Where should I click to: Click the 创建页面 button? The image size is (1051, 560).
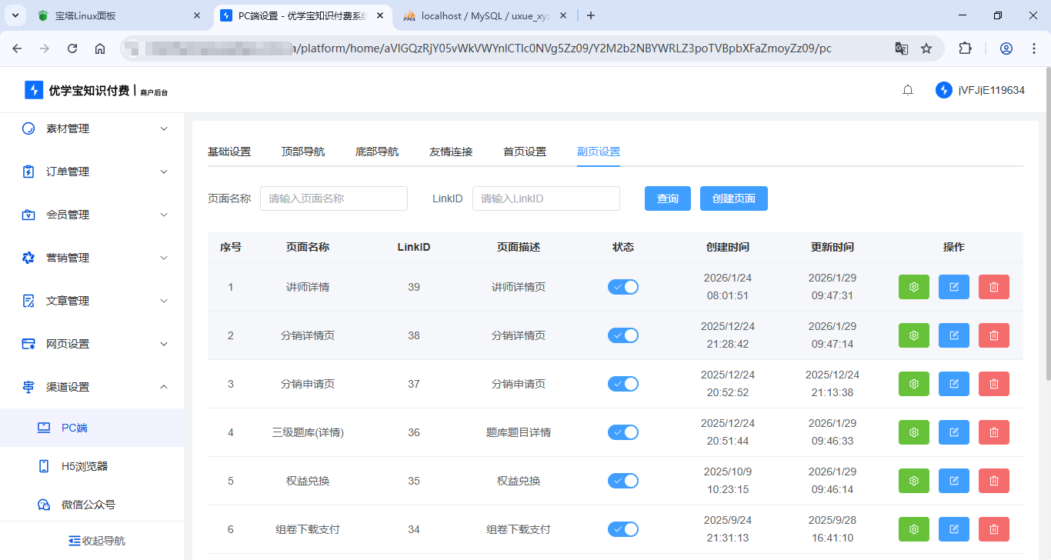pos(733,198)
